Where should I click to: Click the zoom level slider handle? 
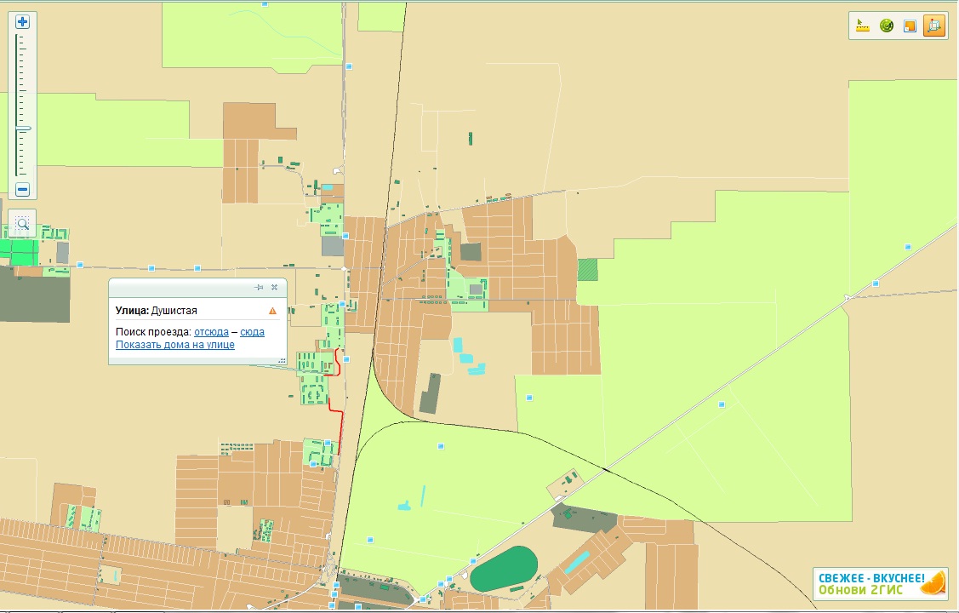[x=23, y=129]
